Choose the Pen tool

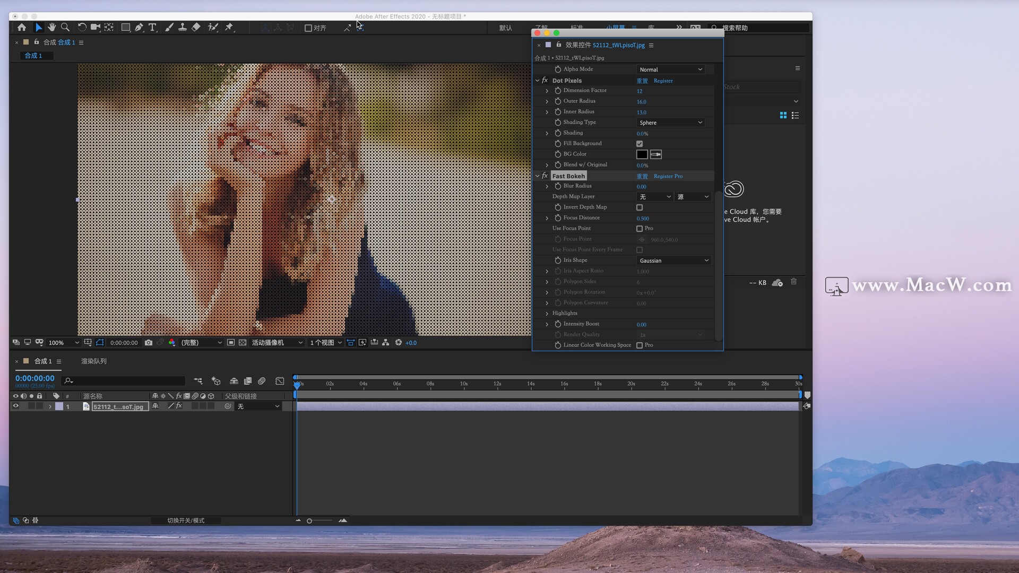pos(139,27)
